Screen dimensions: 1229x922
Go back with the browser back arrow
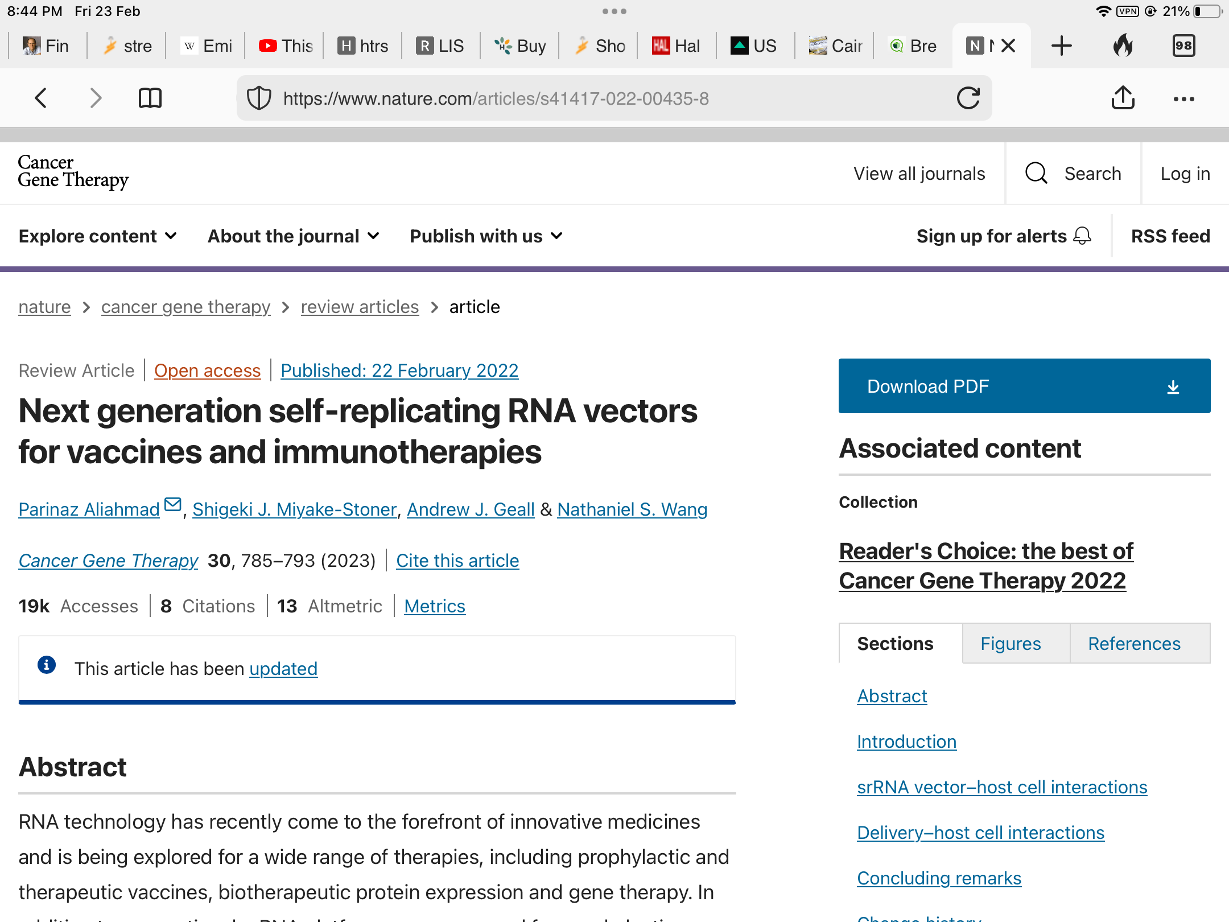(x=40, y=98)
